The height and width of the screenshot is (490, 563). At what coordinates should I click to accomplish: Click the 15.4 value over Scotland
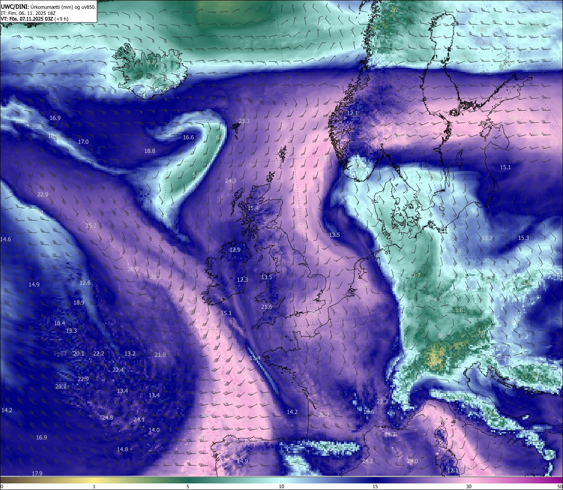(x=253, y=208)
